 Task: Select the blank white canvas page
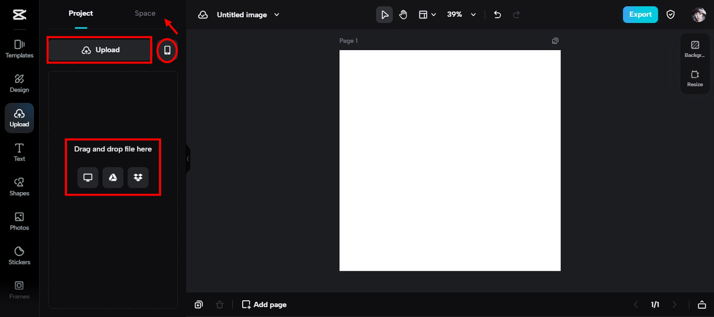(450, 160)
